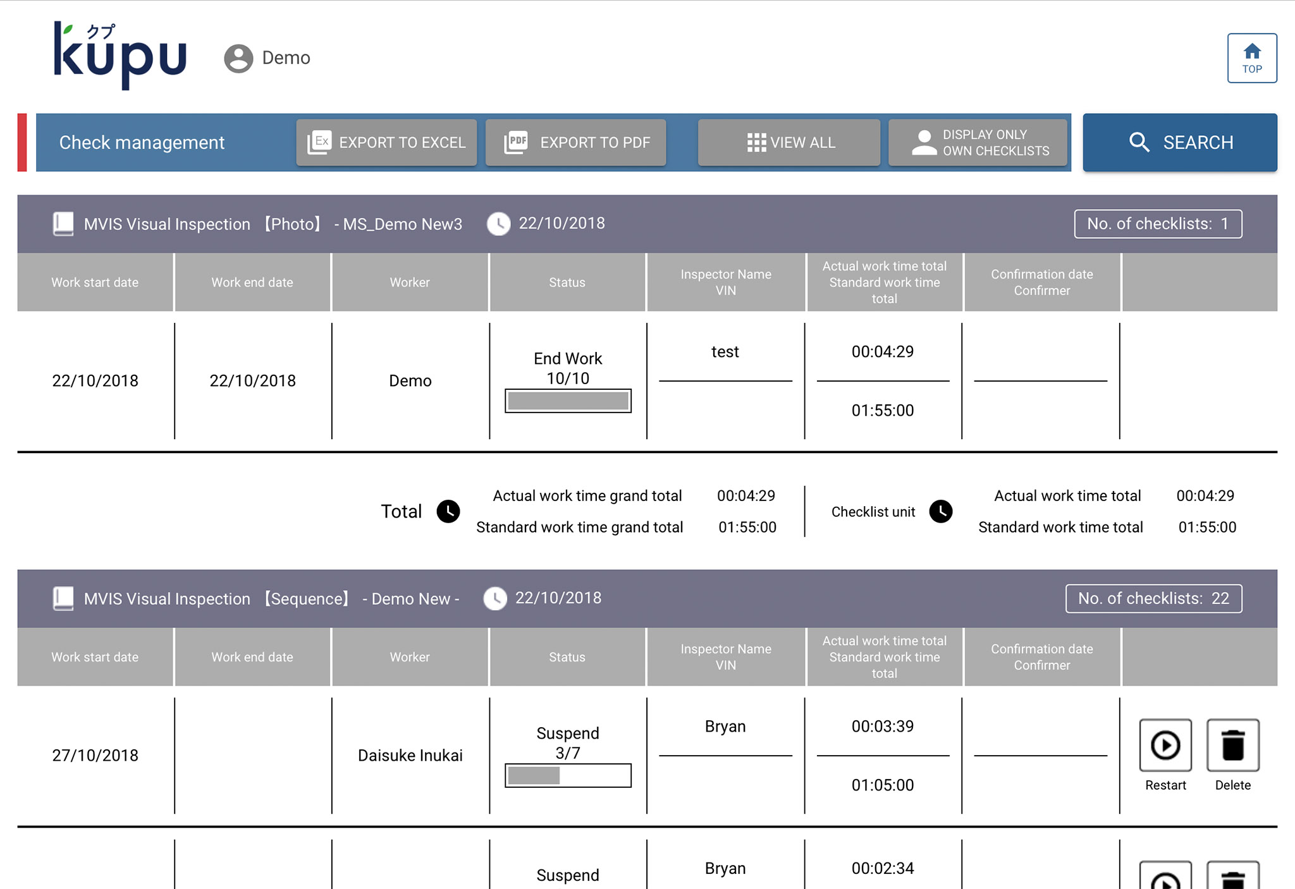Click book icon beside MVIS Photo checklist

tap(63, 224)
